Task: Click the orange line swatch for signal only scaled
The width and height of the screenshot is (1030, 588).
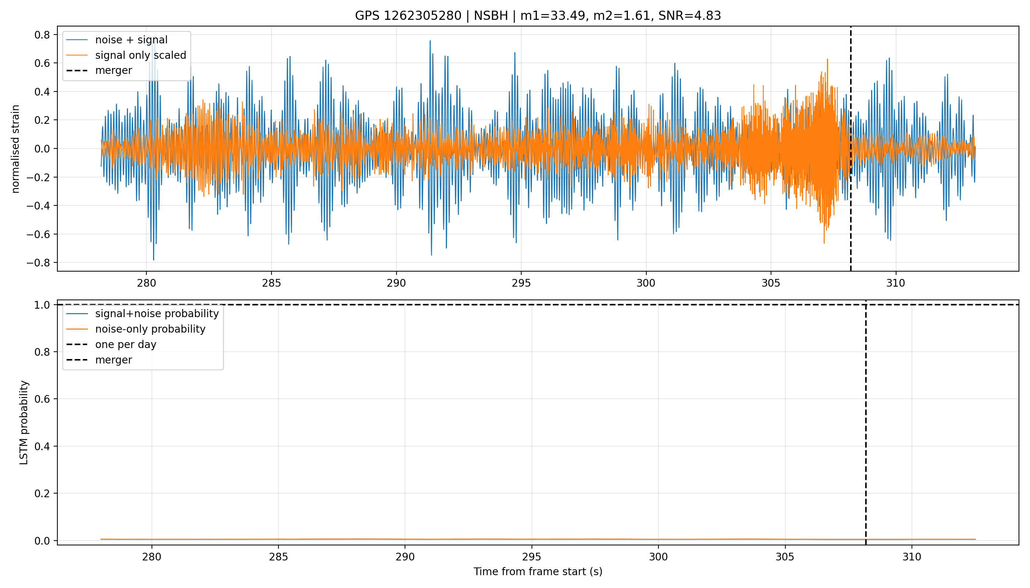Action: pos(77,55)
